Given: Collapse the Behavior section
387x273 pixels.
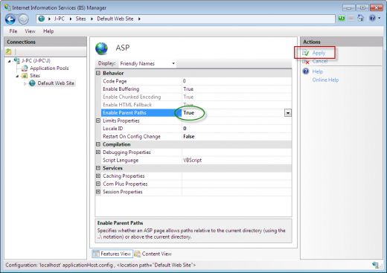Looking at the screenshot, I should coord(98,73).
